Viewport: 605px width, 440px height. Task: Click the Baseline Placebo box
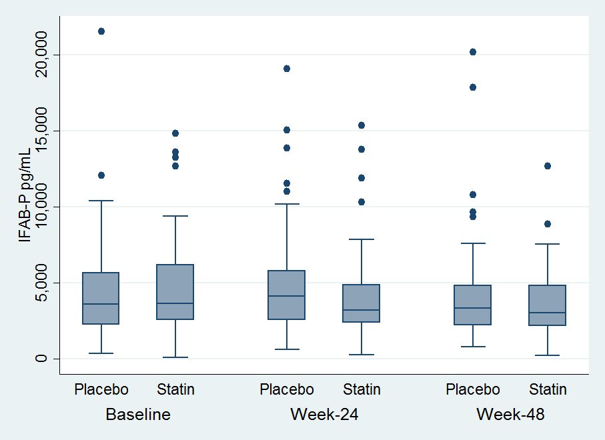(x=101, y=298)
